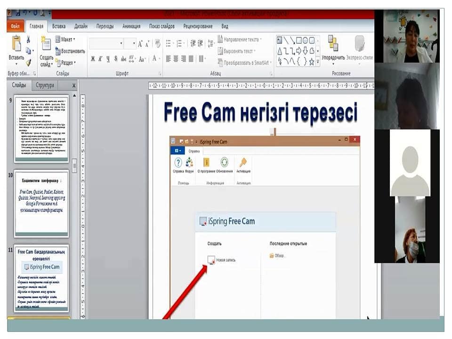Image resolution: width=452 pixels, height=339 pixels.
Task: Toggle Justify text alignment
Action: click(x=191, y=59)
